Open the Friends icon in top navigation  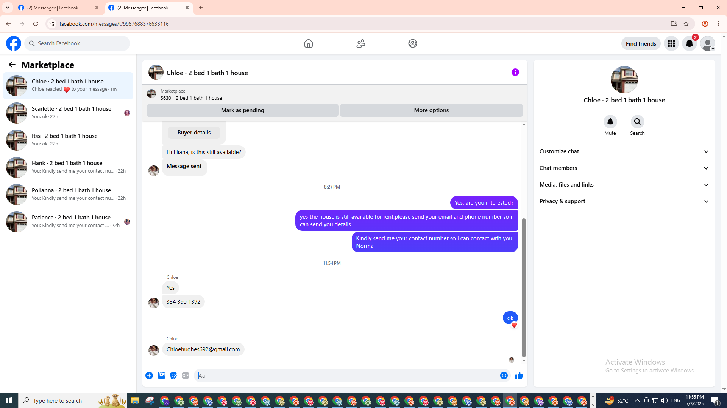360,43
